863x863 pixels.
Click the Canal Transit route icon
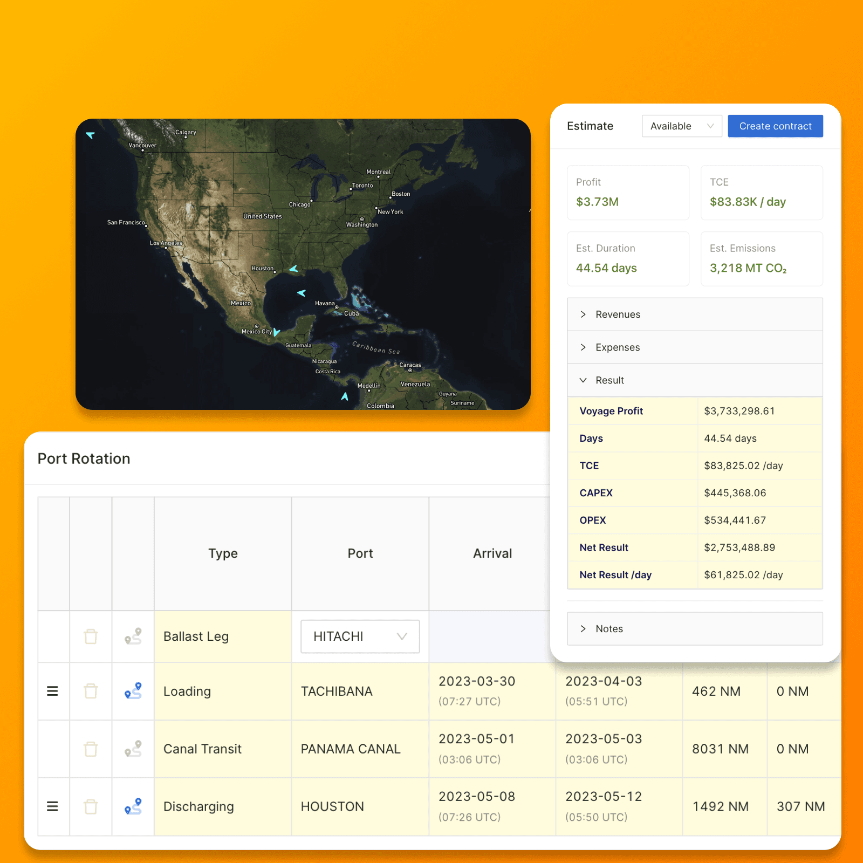(x=133, y=749)
